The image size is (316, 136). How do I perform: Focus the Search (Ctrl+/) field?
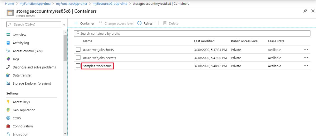(34, 24)
